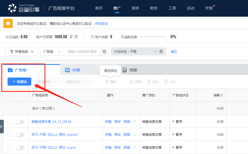This screenshot has height=154, width=248.
Task: Sort by 消耗 column arrows
Action: (222, 95)
